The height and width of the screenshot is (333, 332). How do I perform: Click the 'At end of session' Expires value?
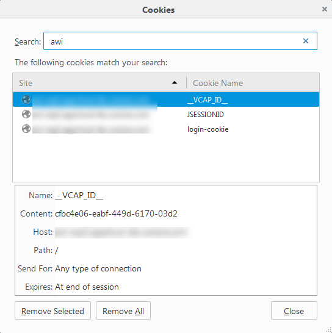click(87, 287)
